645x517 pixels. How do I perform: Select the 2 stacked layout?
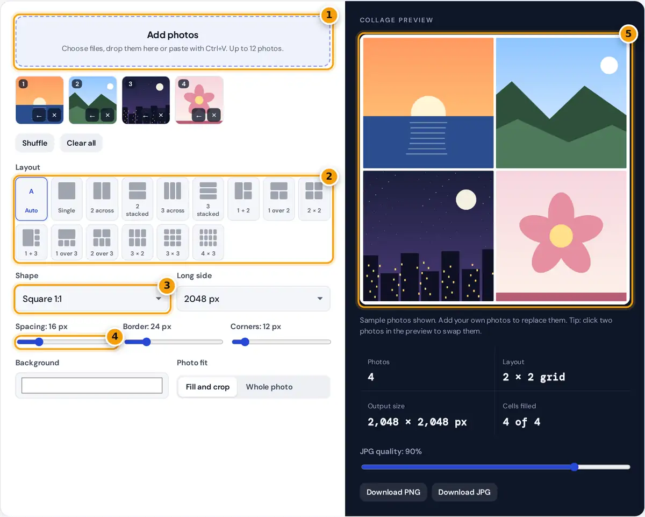pos(138,199)
